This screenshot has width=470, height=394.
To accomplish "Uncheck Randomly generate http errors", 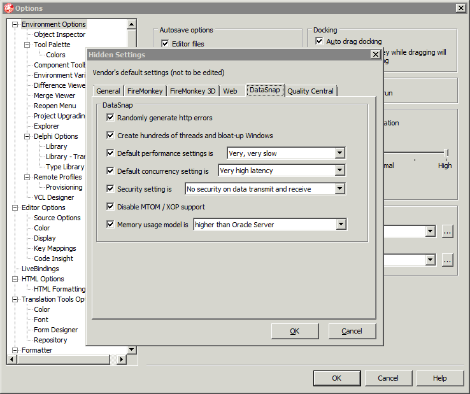I will (110, 118).
